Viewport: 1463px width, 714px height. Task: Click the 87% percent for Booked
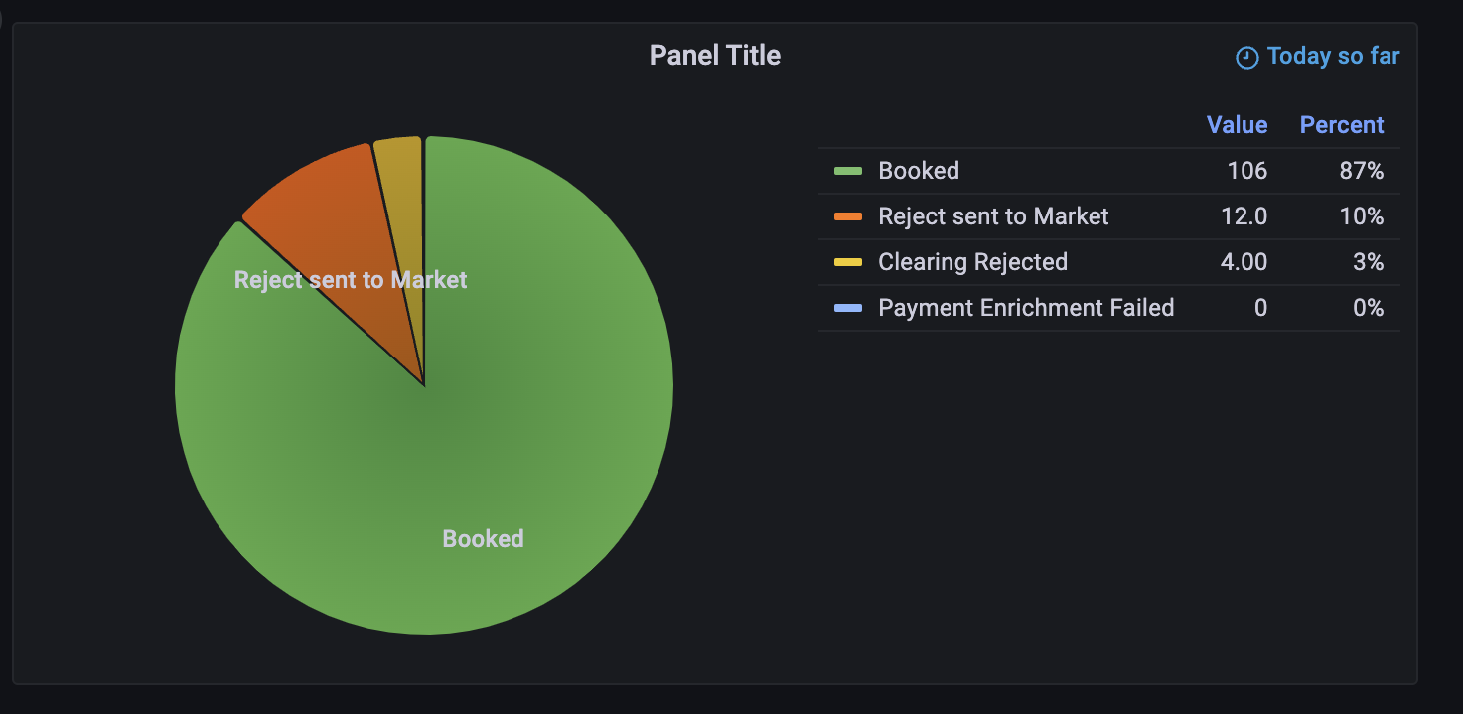click(x=1361, y=171)
